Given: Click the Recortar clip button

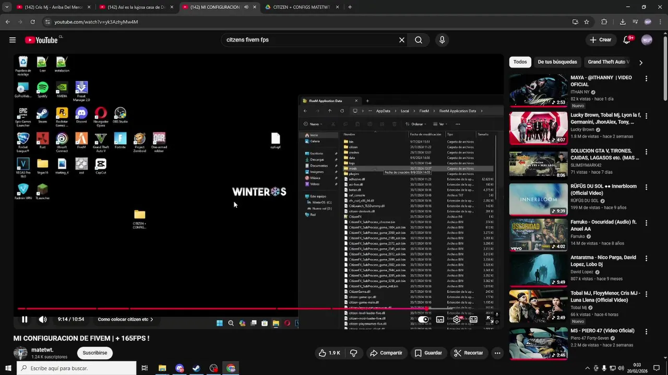Looking at the screenshot, I should (469, 353).
